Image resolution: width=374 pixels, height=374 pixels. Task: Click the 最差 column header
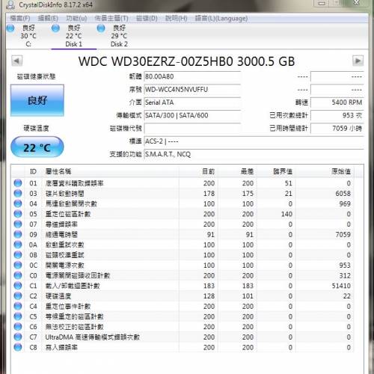pyautogui.click(x=237, y=171)
